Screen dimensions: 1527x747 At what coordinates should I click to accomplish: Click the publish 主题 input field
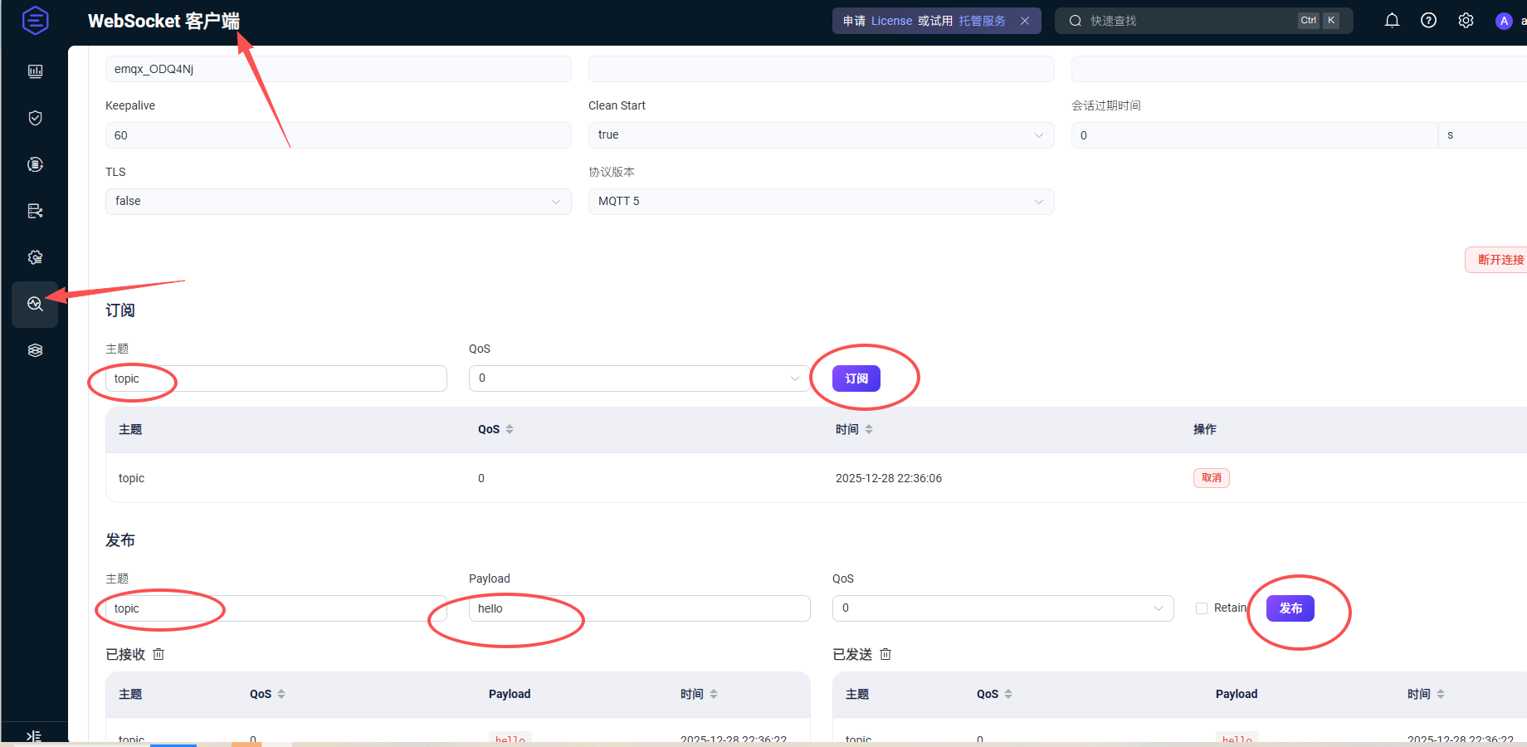[276, 608]
